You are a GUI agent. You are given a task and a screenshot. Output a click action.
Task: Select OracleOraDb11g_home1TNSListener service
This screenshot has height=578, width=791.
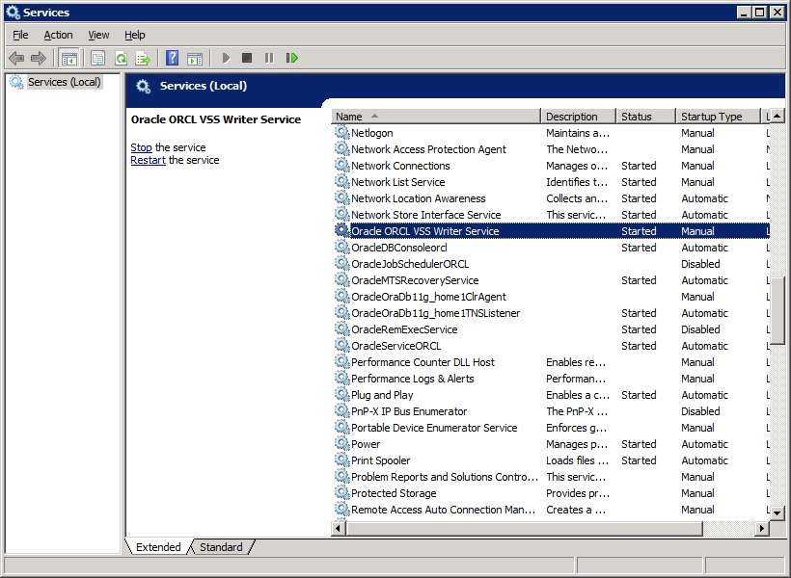[551, 313]
